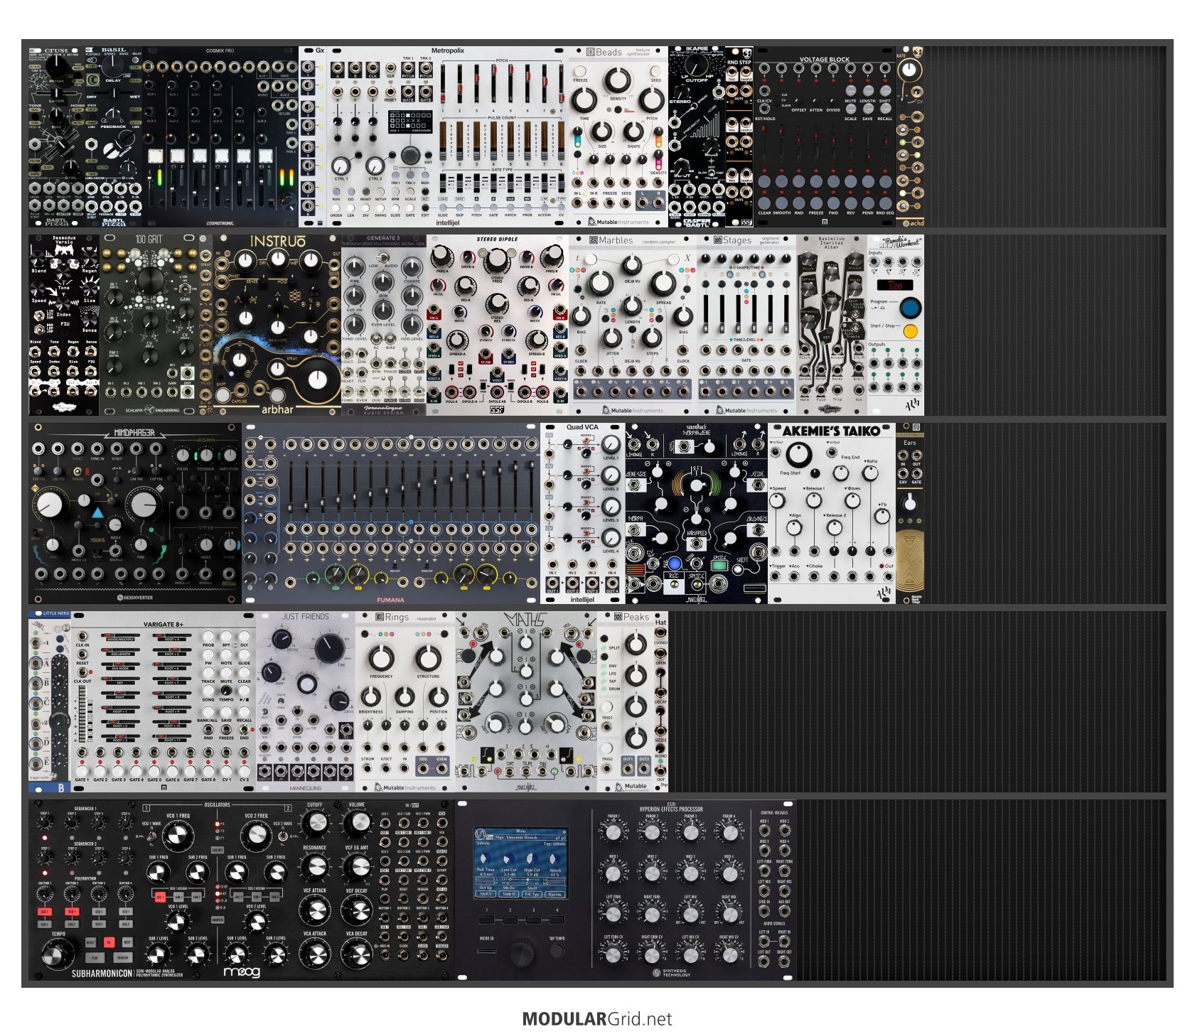Click the Metropolix title label
This screenshot has height=1034, width=1195.
pyautogui.click(x=447, y=51)
